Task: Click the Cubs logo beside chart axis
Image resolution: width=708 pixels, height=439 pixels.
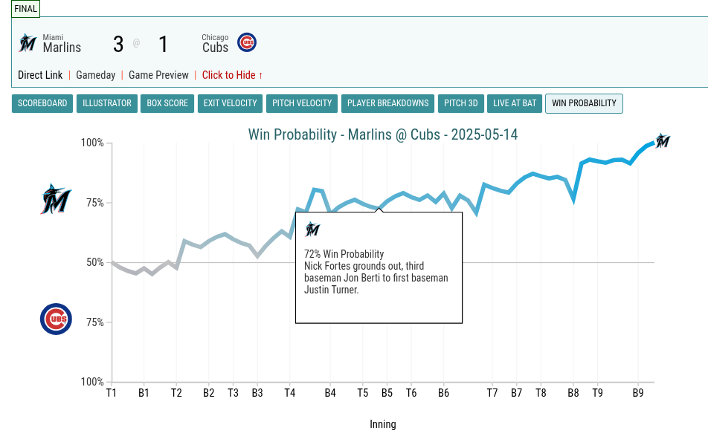Action: tap(56, 319)
